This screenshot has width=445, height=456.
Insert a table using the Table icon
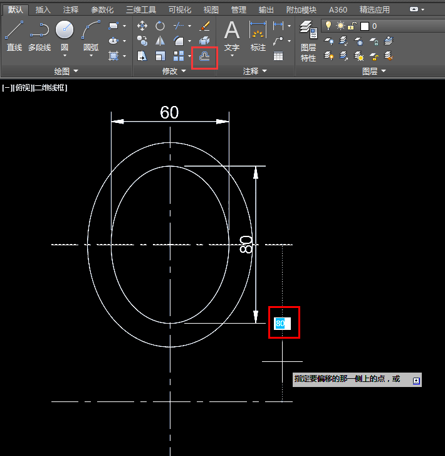pyautogui.click(x=278, y=56)
